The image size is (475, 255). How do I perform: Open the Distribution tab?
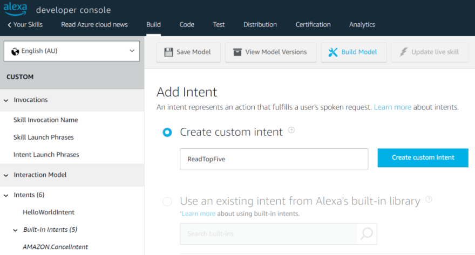(260, 24)
